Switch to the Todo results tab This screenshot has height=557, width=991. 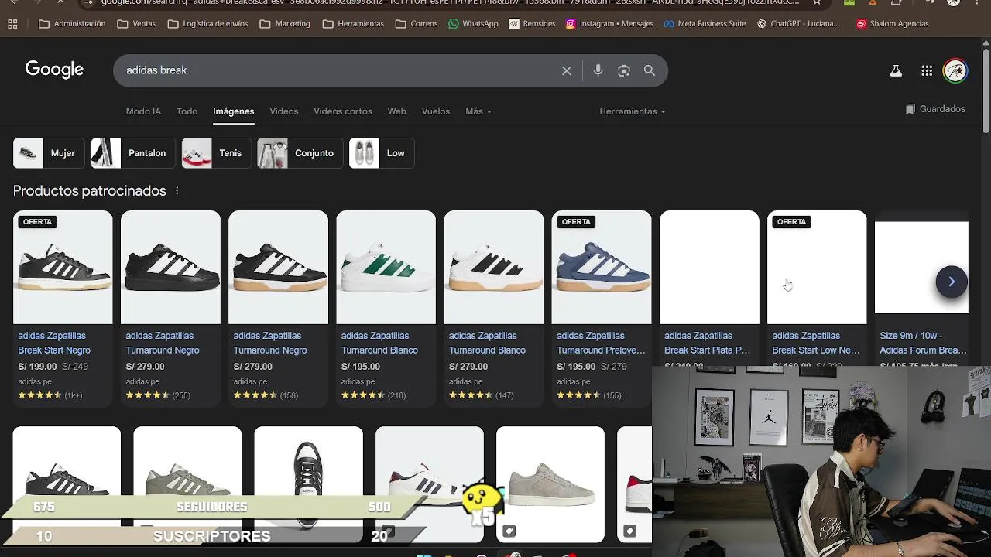(187, 111)
